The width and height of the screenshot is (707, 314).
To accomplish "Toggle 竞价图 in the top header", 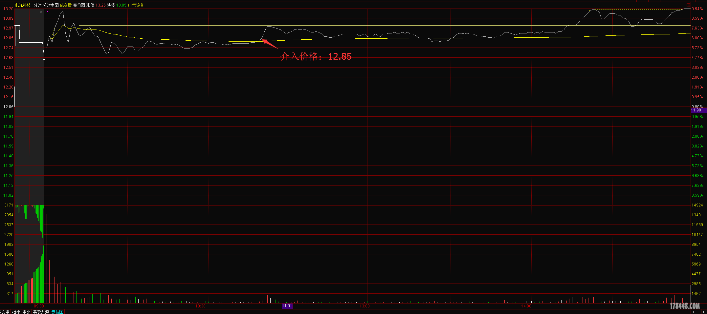I will [x=79, y=5].
